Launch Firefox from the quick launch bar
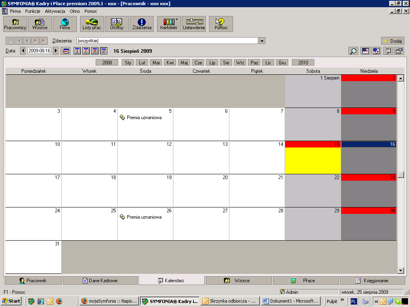The width and height of the screenshot is (410, 307). 59,301
